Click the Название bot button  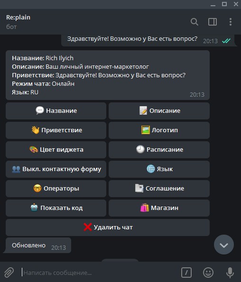(x=56, y=111)
